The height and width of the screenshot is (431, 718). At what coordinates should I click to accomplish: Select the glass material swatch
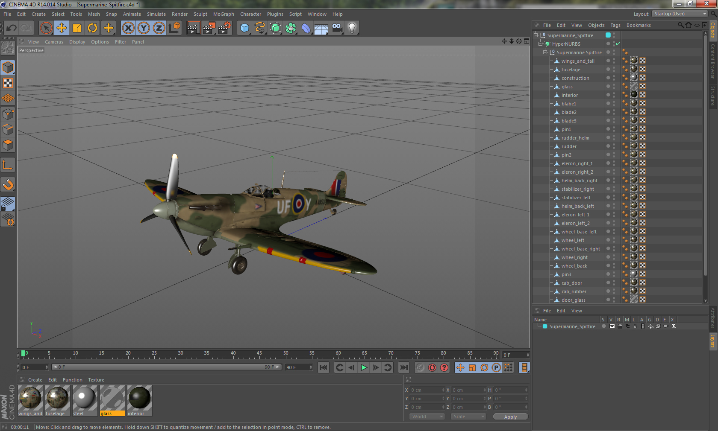[x=112, y=401]
